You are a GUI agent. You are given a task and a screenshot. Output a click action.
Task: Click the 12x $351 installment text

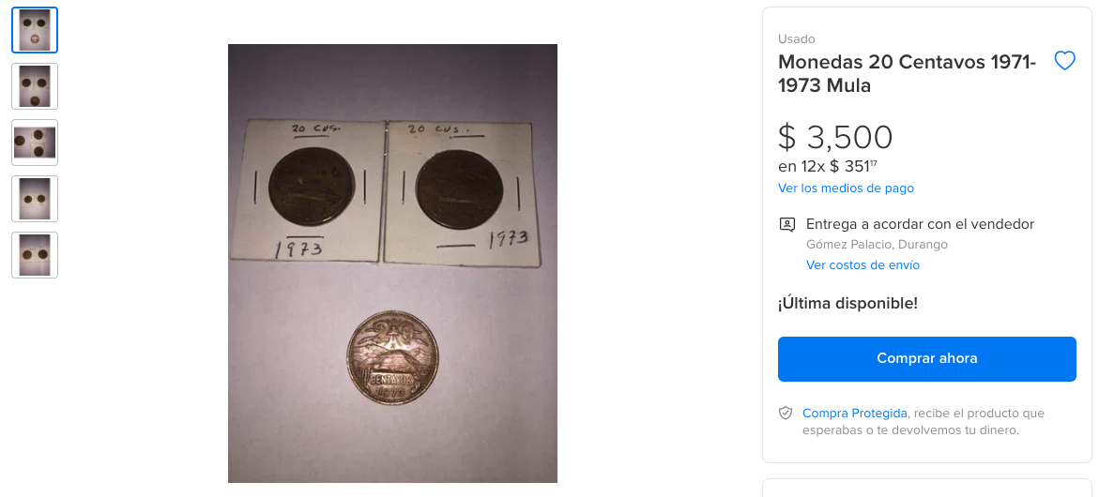[x=828, y=167]
